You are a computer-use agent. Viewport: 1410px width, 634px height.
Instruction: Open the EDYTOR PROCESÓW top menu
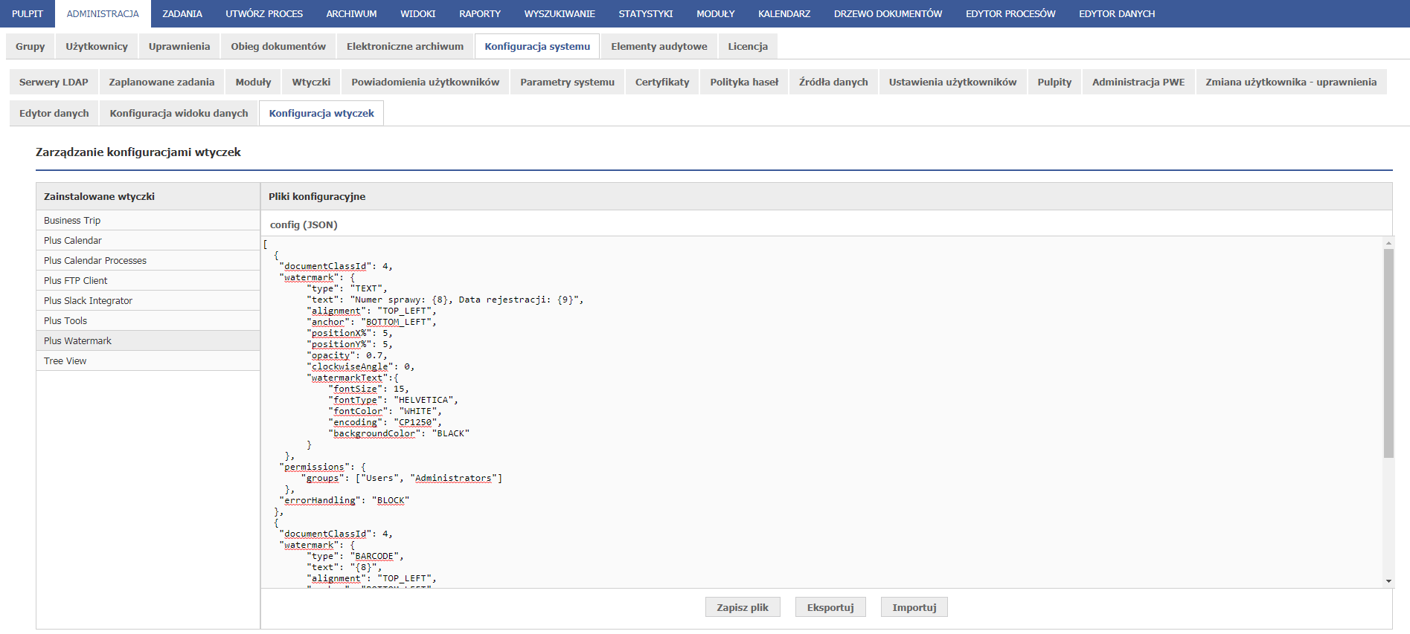click(x=1010, y=13)
